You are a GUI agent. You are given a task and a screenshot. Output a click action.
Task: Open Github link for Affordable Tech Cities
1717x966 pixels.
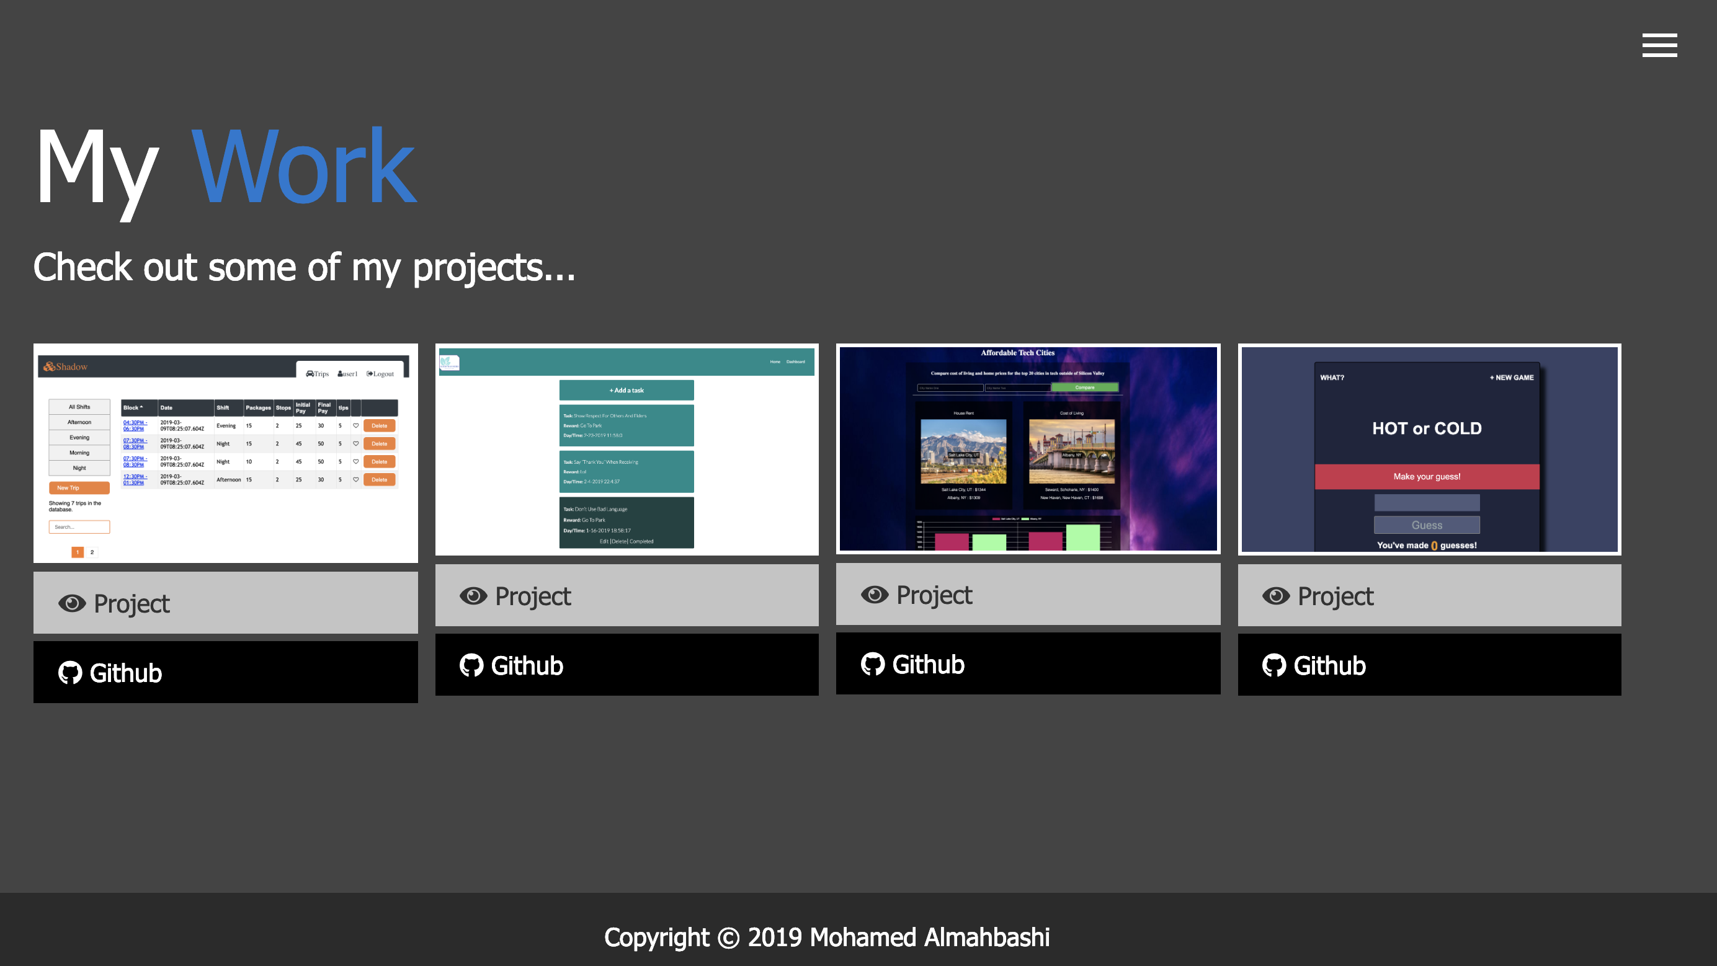[x=1028, y=663]
